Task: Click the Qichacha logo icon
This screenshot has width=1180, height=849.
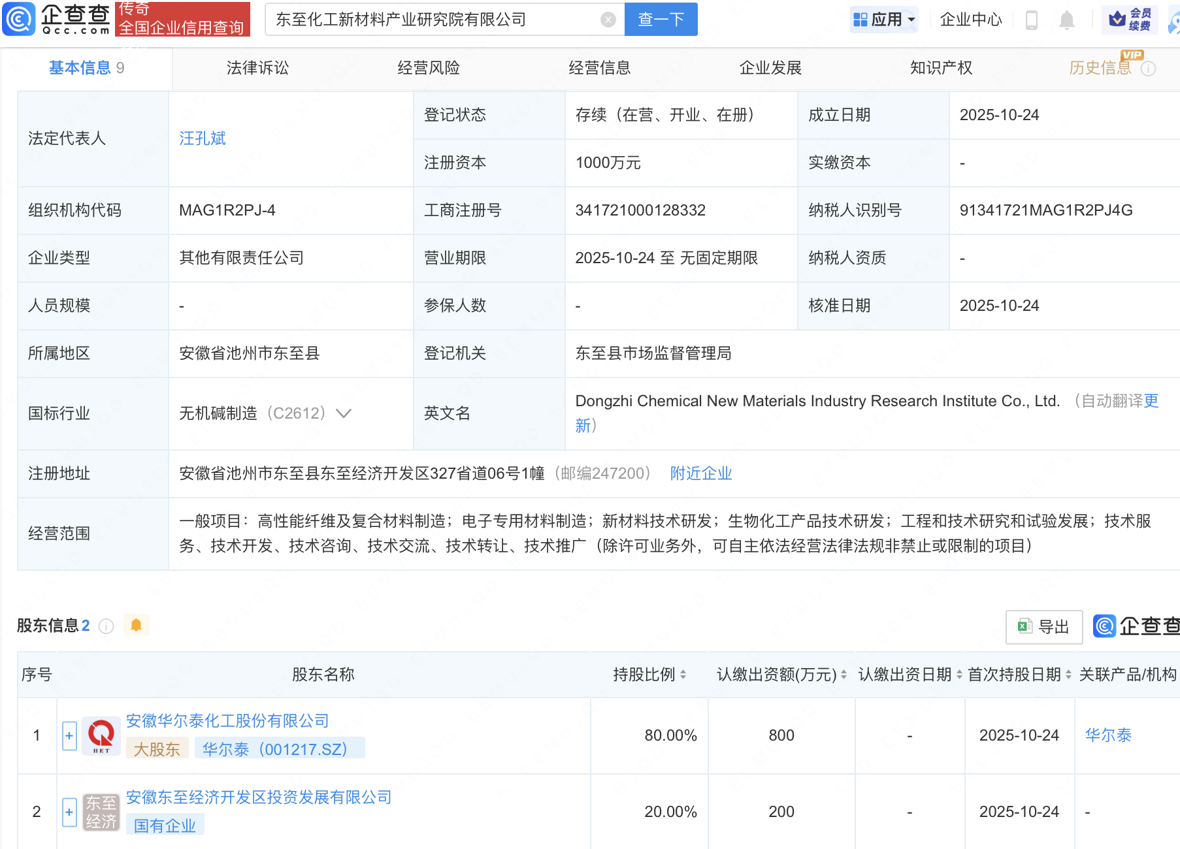Action: (x=19, y=19)
